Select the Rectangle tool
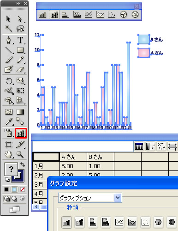This screenshot has width=178, height=231. (x=20, y=50)
